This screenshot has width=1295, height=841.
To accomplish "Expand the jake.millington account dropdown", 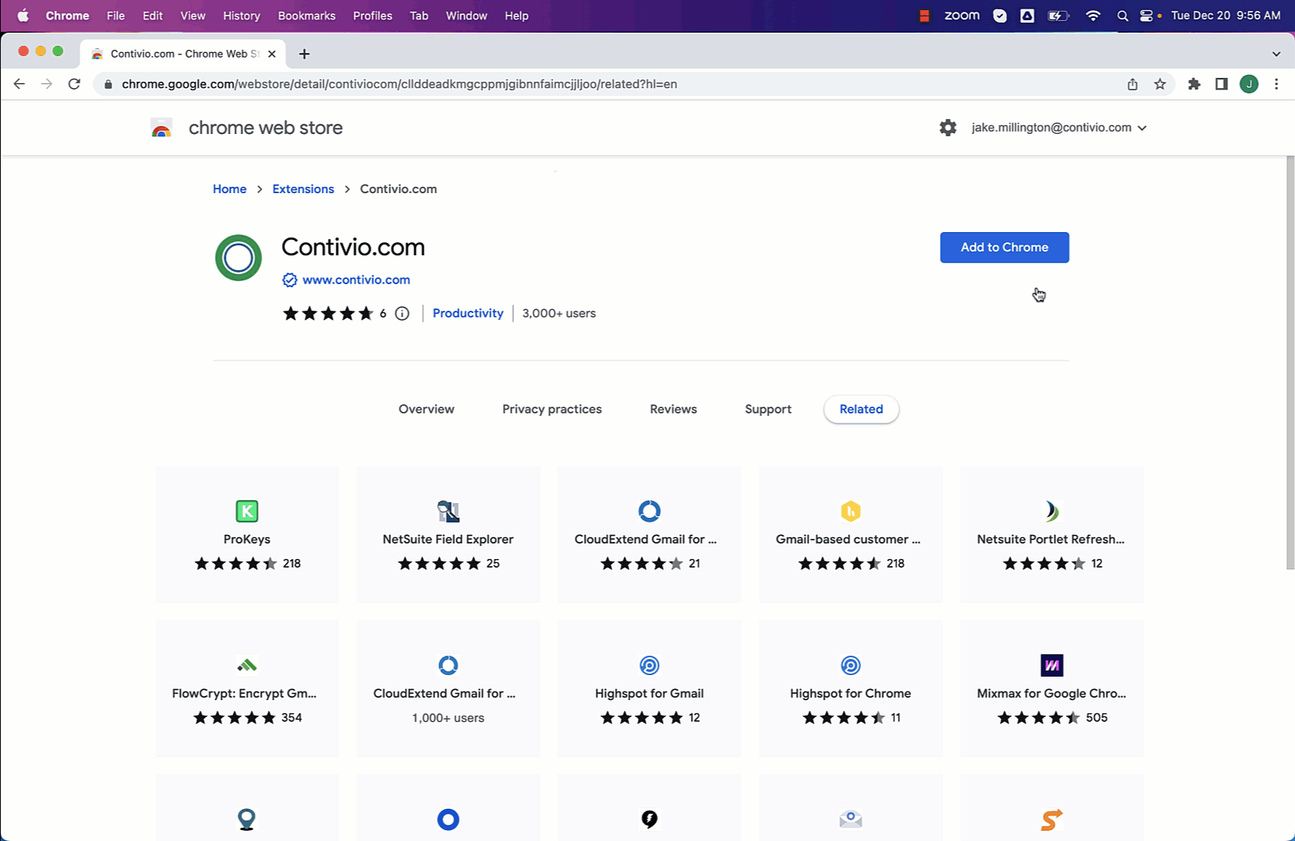I will click(1059, 128).
